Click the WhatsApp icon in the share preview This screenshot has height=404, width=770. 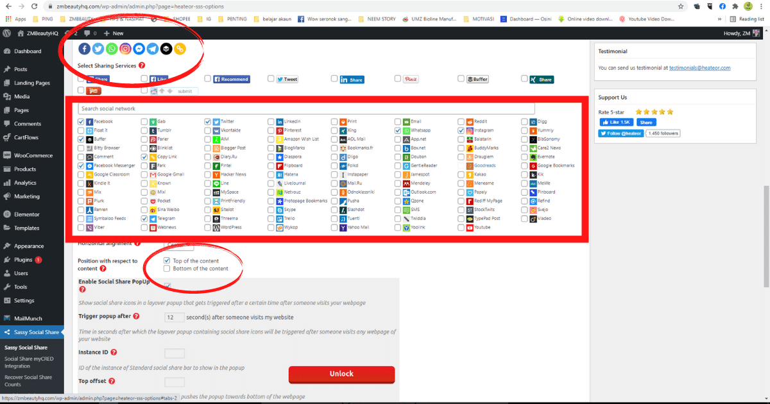tap(110, 48)
